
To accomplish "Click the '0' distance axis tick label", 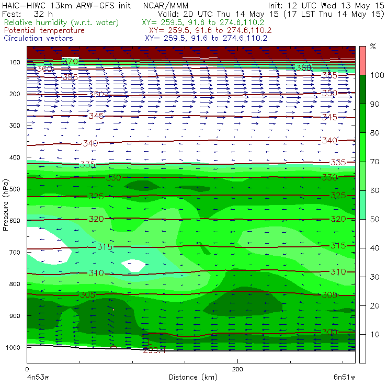I will pos(27,369).
